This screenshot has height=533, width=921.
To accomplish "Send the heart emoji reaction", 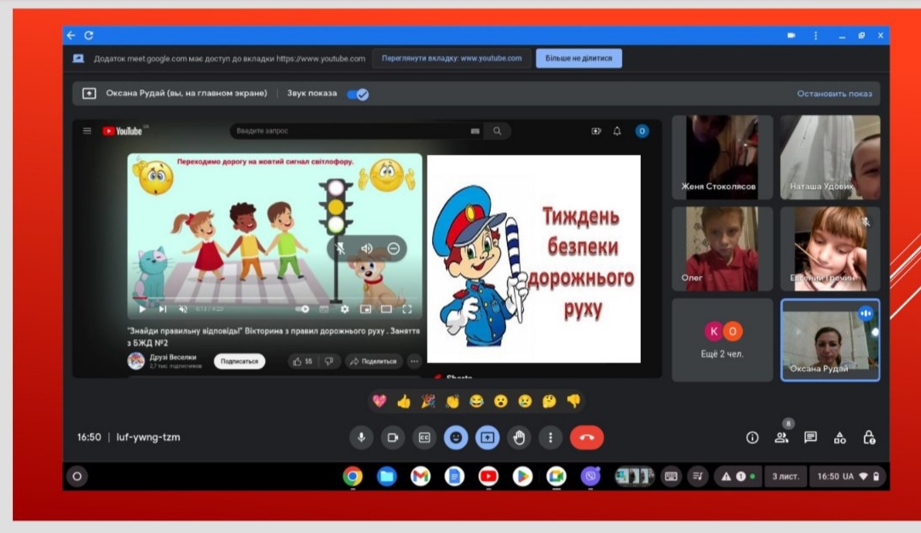I will [x=379, y=401].
